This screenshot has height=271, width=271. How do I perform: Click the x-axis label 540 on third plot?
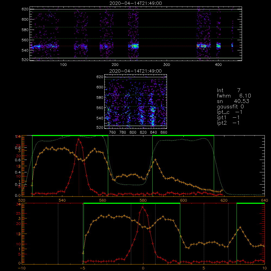(x=62, y=201)
